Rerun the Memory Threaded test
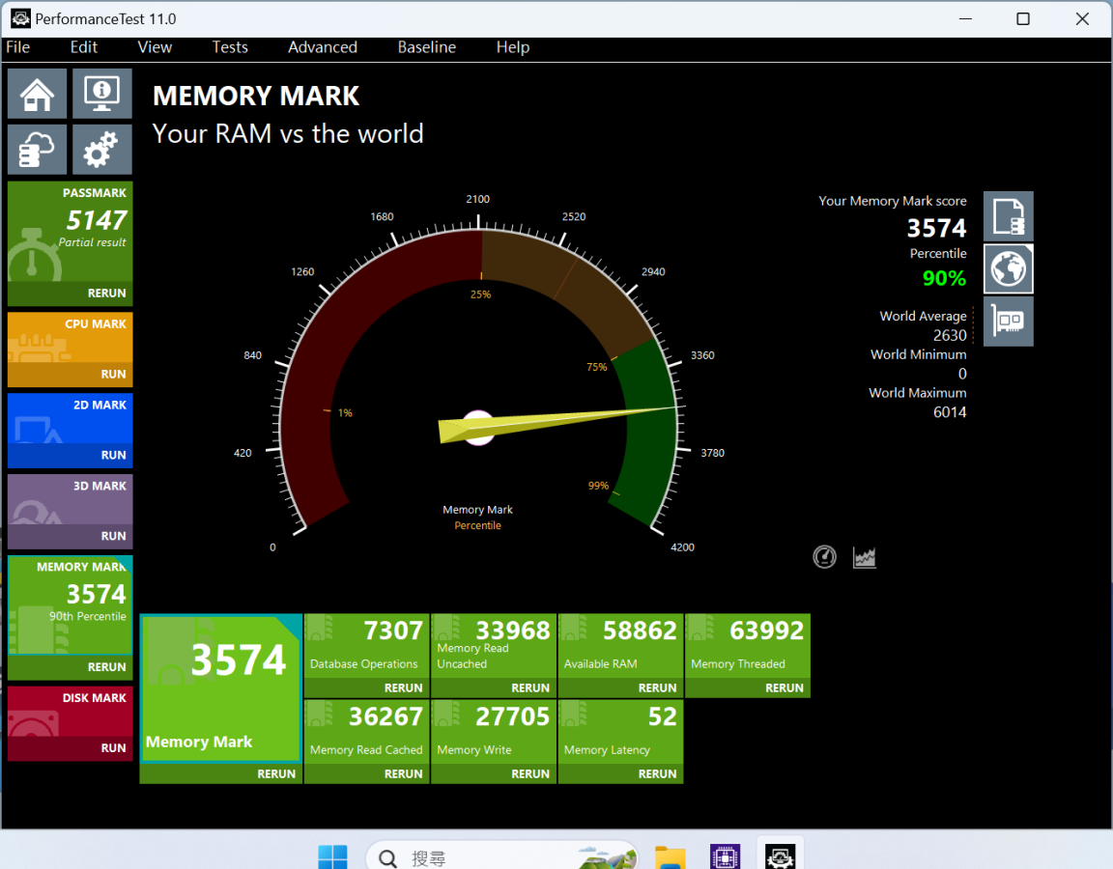Viewport: 1113px width, 869px height. pos(748,687)
